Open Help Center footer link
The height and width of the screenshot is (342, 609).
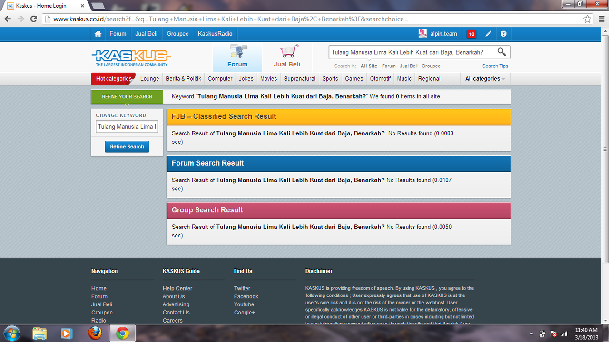(177, 288)
